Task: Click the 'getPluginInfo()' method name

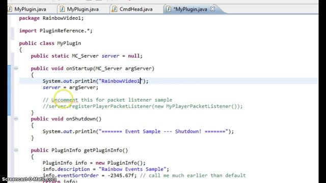Action: (x=106, y=150)
